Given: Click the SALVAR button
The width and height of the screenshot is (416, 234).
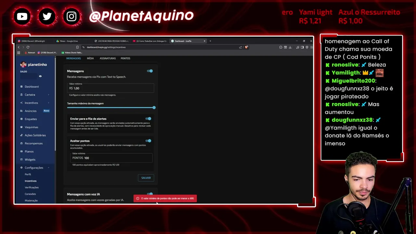Looking at the screenshot, I should [146, 178].
